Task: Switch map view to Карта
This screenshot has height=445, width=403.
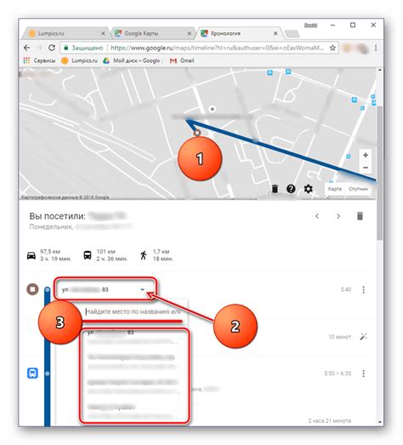Action: point(335,189)
